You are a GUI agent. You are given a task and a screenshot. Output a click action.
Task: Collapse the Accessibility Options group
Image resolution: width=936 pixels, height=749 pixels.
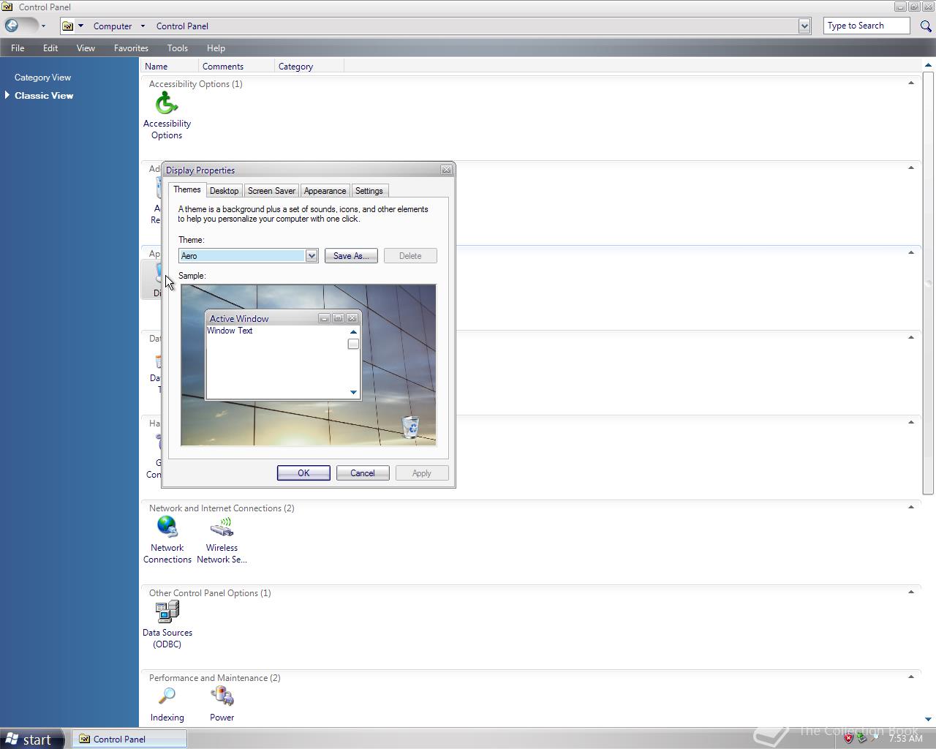tap(911, 83)
